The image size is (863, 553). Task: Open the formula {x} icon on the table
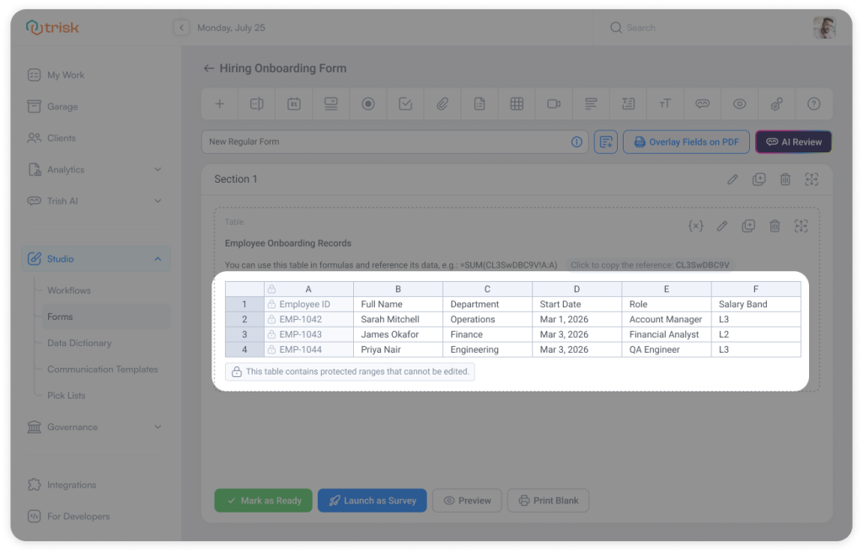tap(695, 226)
